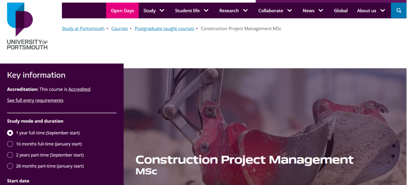
Task: Open the Open Days tab
Action: (122, 11)
